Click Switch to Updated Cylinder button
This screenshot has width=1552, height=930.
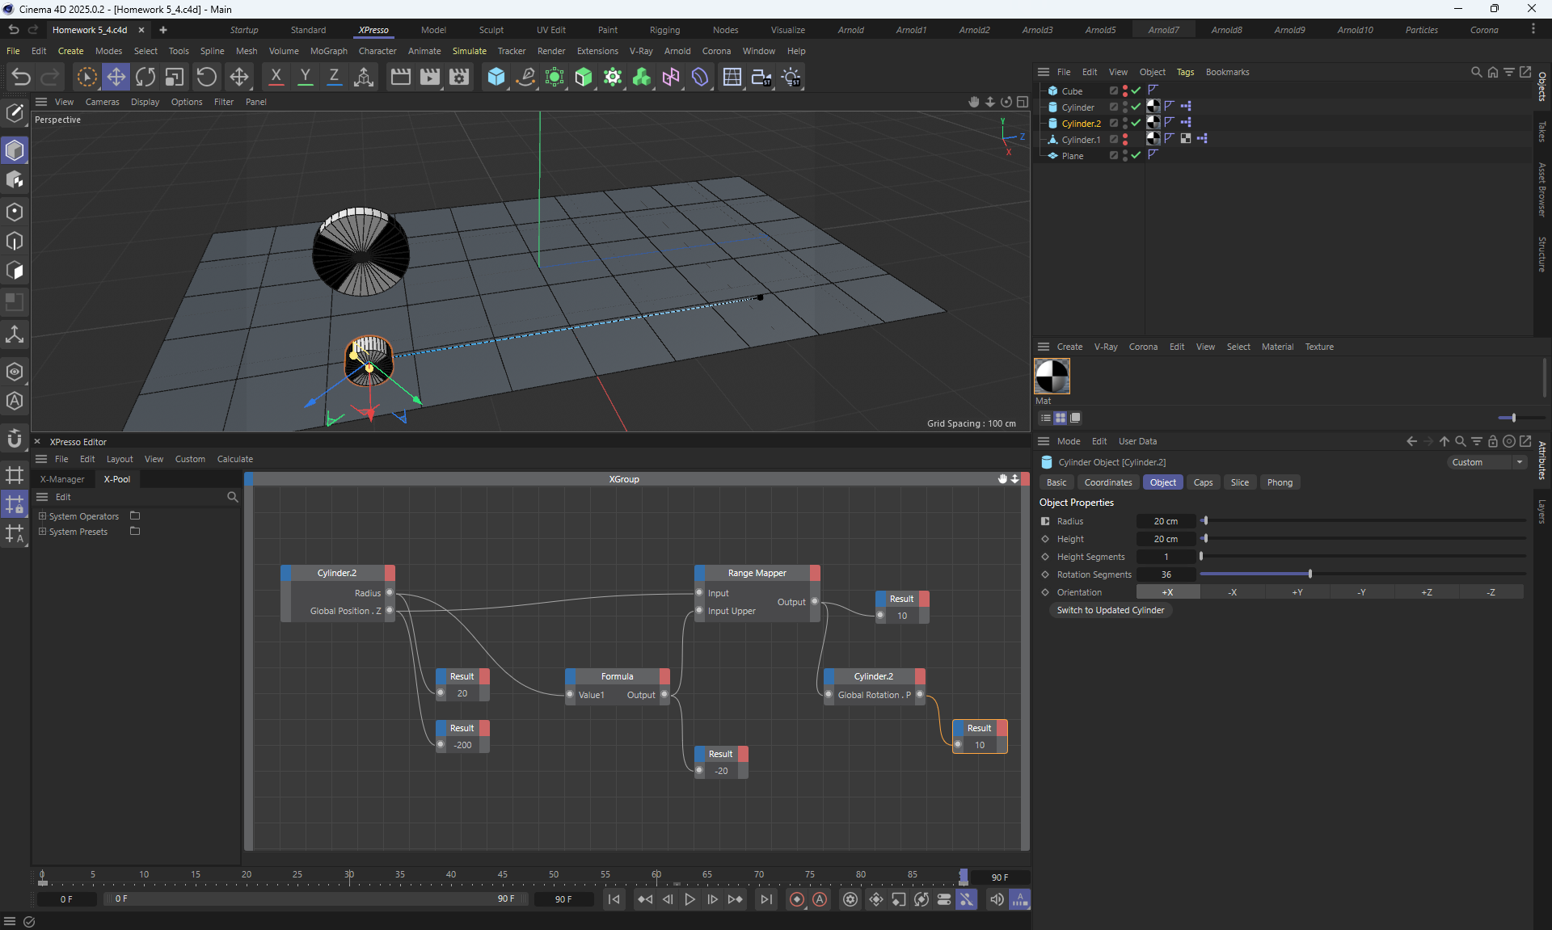click(1110, 610)
